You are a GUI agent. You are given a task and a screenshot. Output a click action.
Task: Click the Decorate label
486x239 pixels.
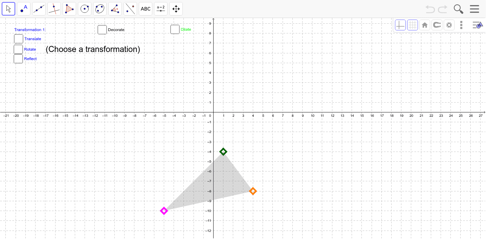[x=116, y=30]
